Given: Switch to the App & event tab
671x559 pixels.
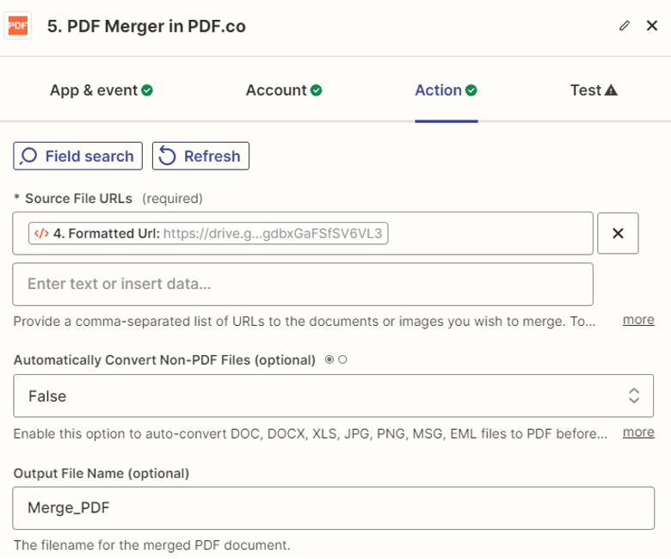Looking at the screenshot, I should coord(102,90).
